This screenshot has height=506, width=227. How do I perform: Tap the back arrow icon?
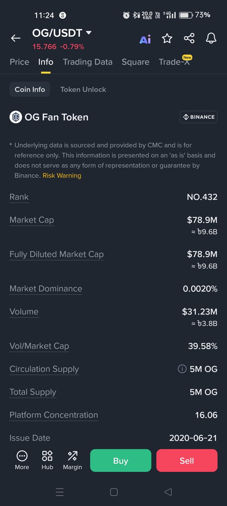[x=16, y=38]
